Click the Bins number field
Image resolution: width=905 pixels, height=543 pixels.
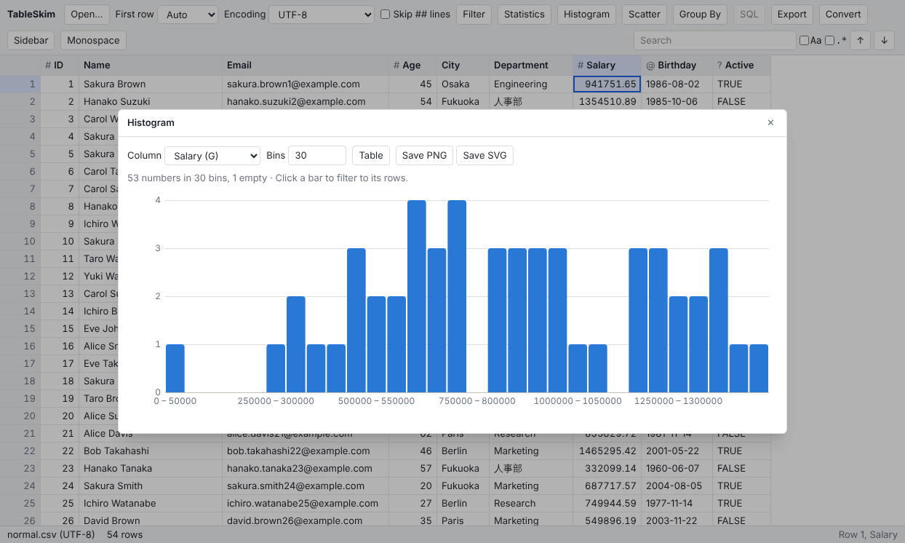[x=317, y=156]
